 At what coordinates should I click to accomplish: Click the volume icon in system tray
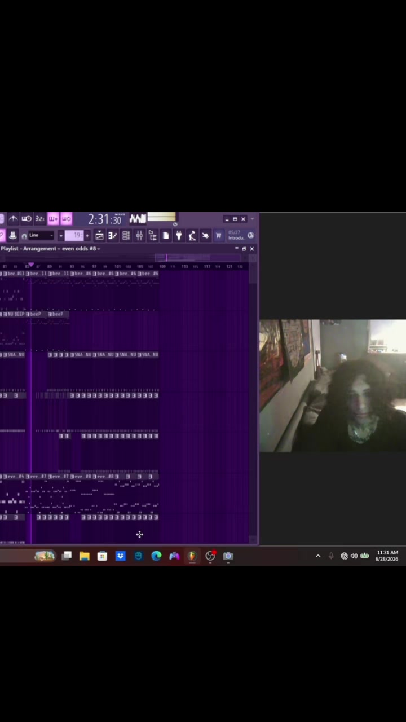click(354, 556)
